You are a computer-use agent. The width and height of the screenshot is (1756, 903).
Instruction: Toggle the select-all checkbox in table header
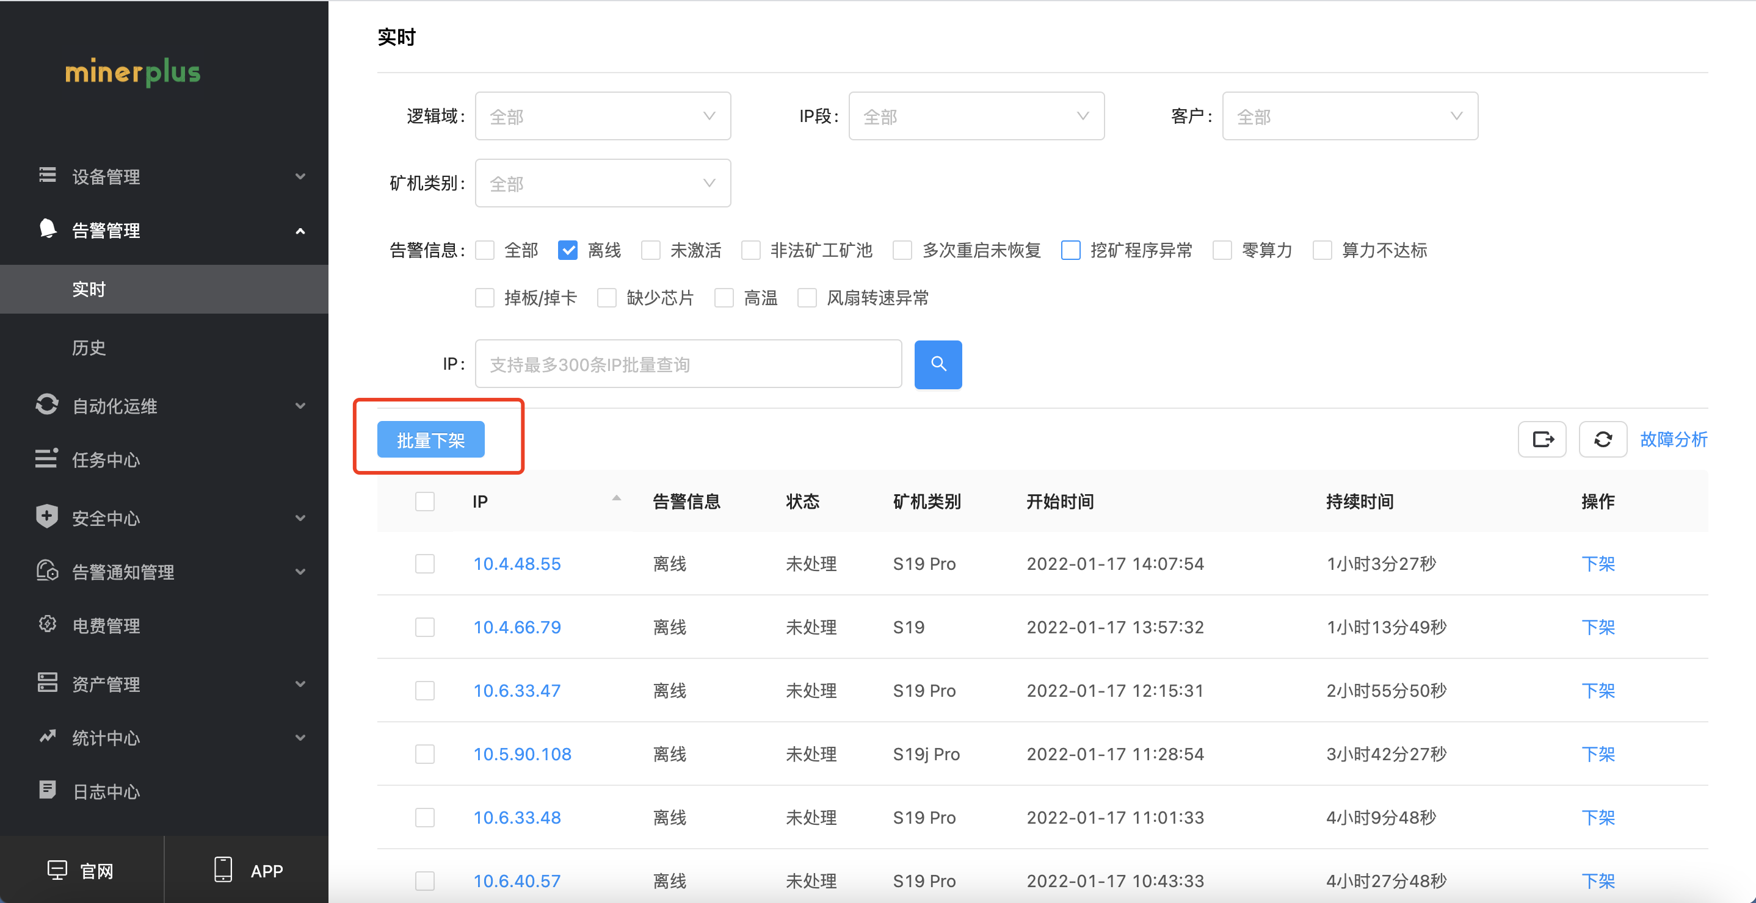pos(425,502)
